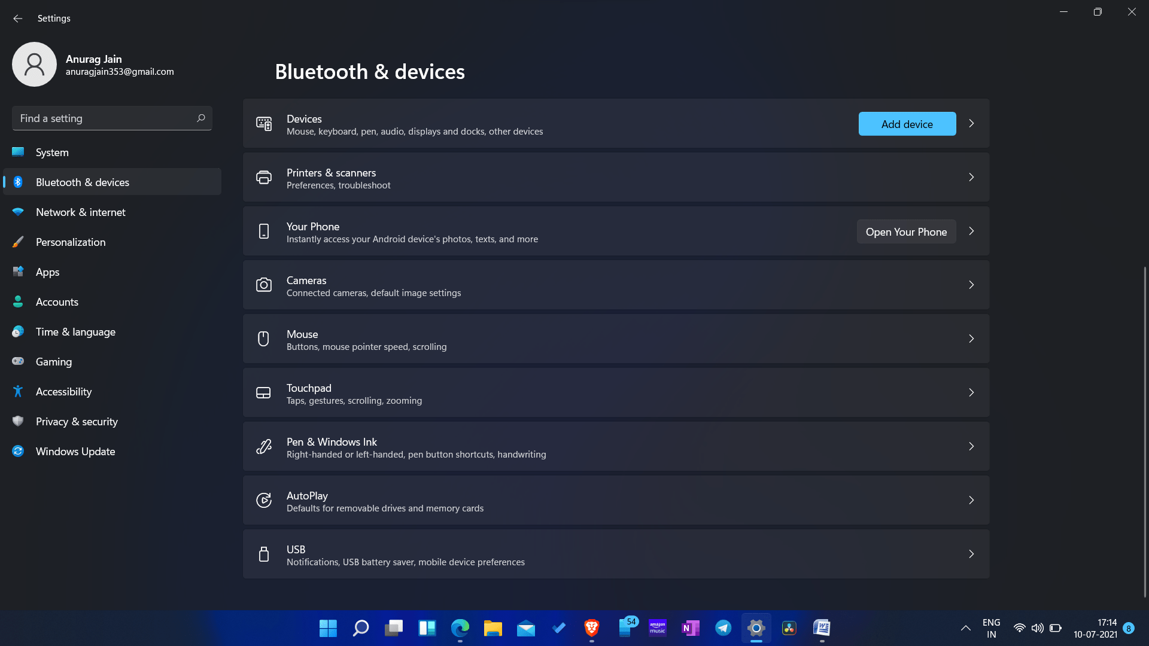
Task: Expand the USB settings chevron
Action: click(x=971, y=554)
